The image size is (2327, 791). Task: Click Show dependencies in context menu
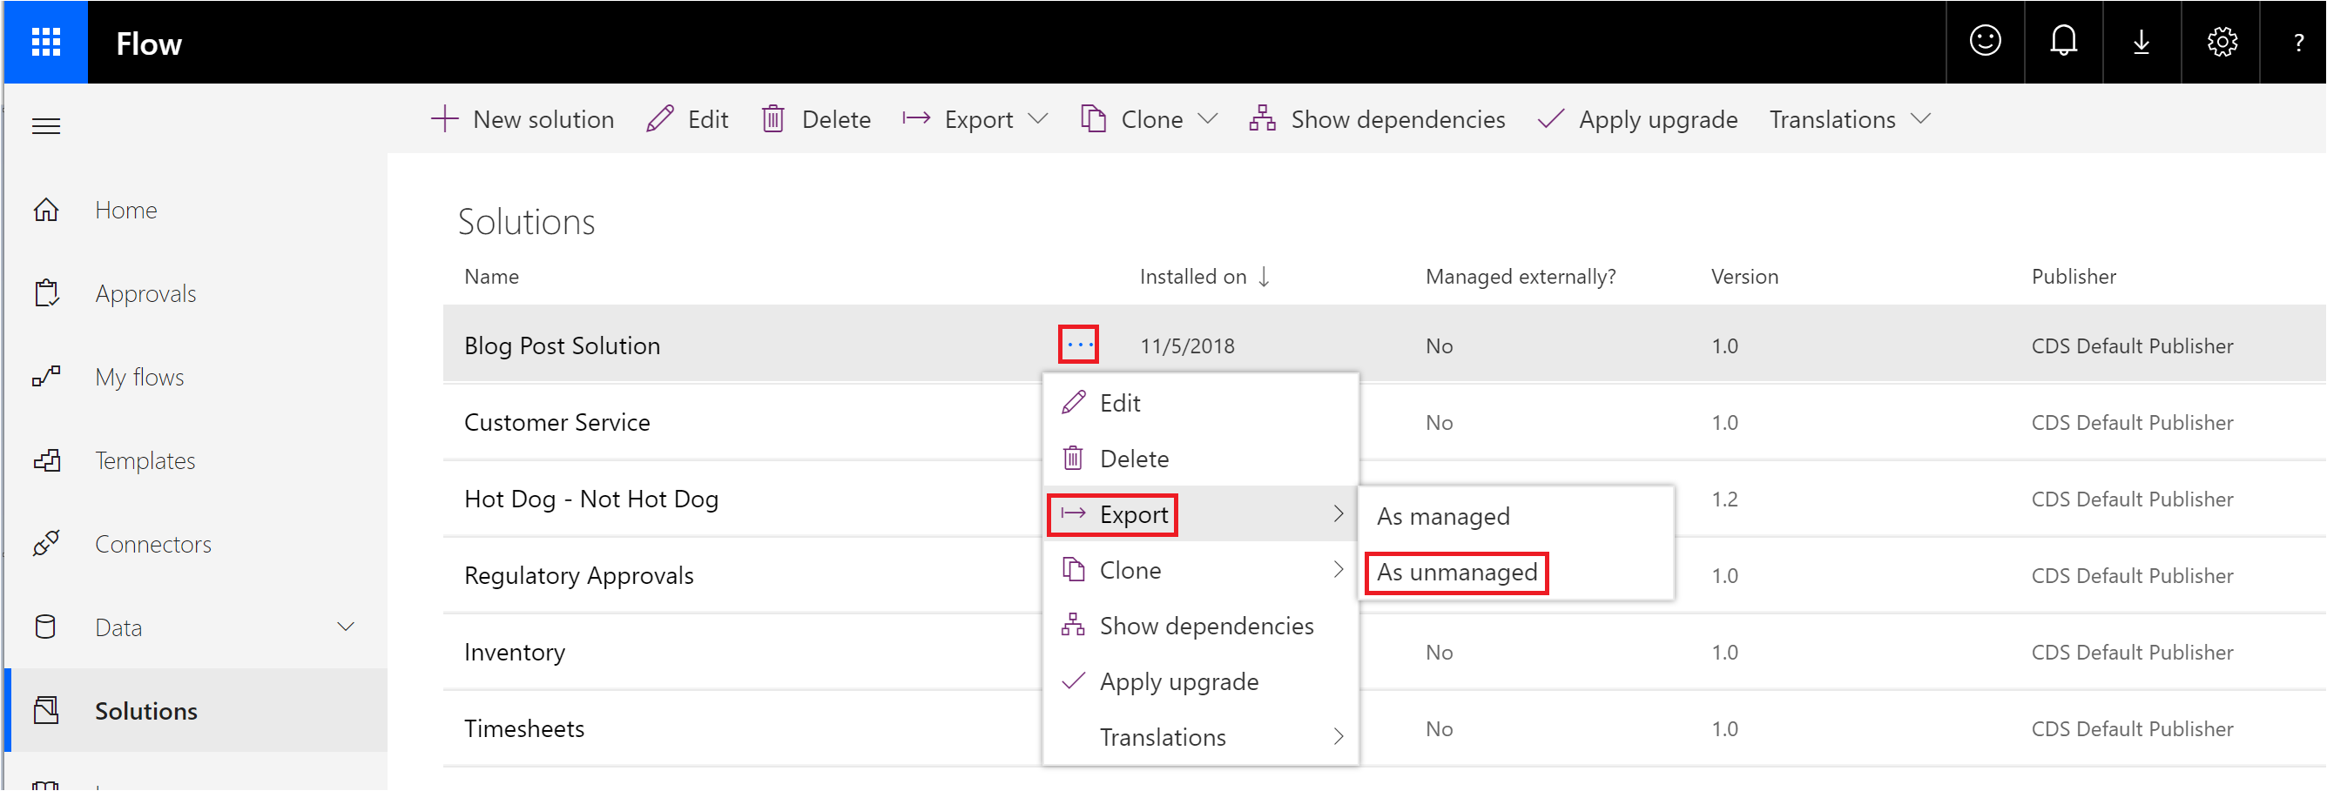click(1205, 626)
